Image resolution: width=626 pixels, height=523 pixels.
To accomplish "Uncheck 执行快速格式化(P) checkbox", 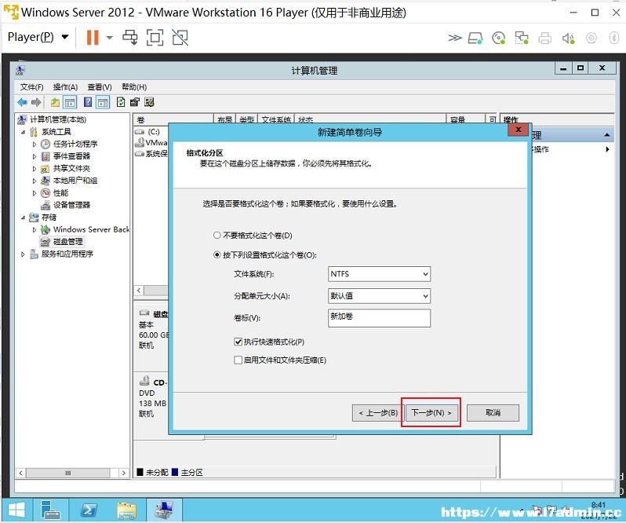I will tap(238, 342).
